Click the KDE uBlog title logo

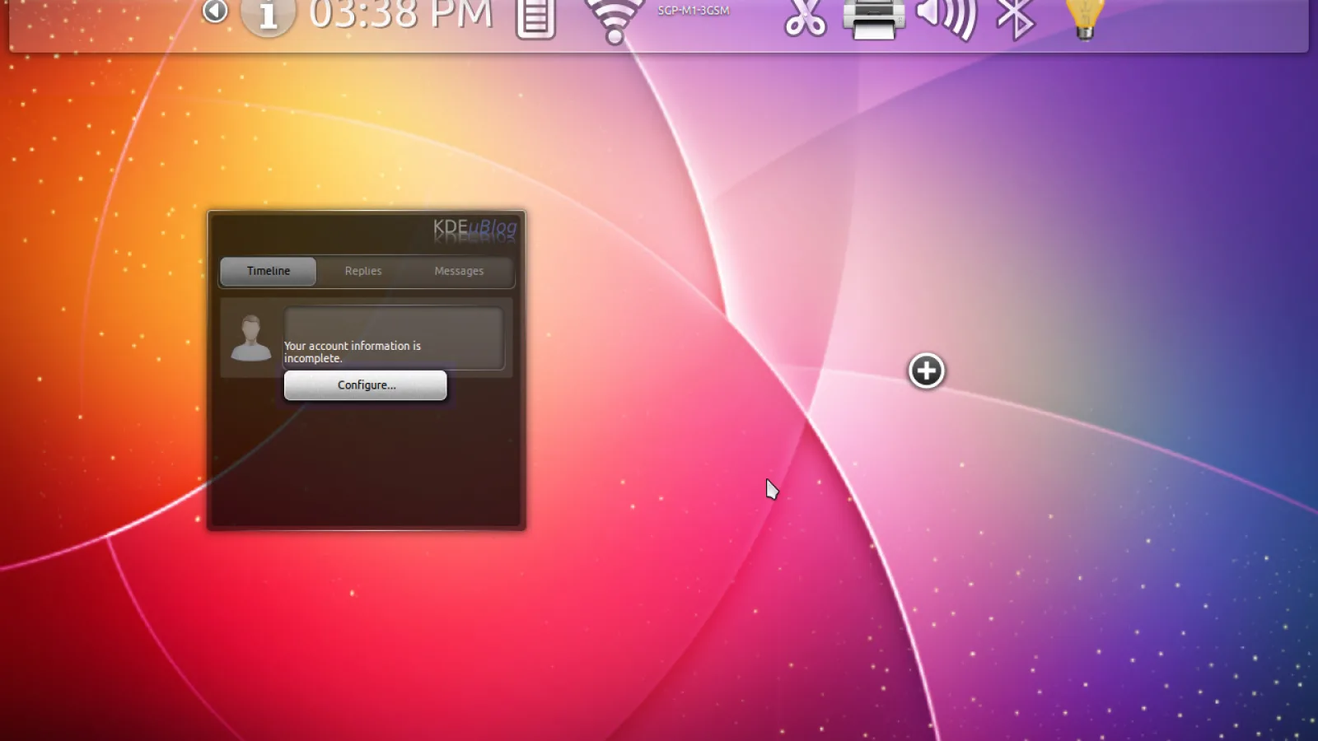coord(475,228)
